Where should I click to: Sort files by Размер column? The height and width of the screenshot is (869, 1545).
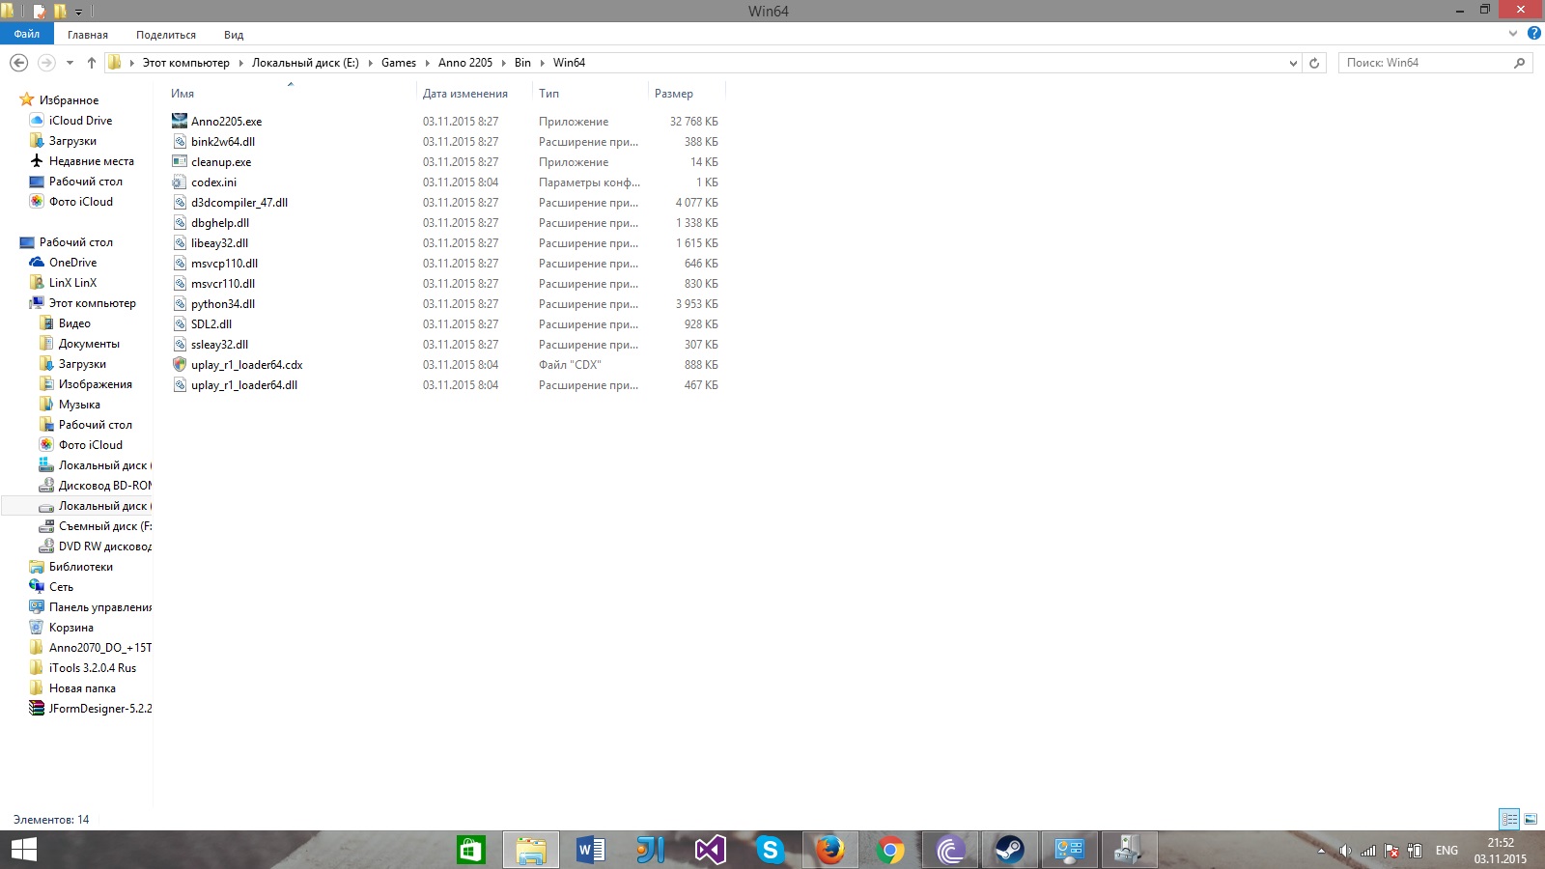click(674, 94)
